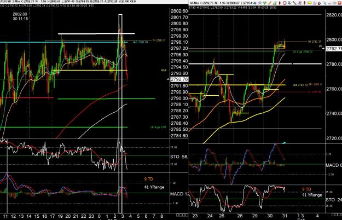Click the blue tool icon right of magnet
Viewport: 342px width, 220px height.
click(x=324, y=3)
